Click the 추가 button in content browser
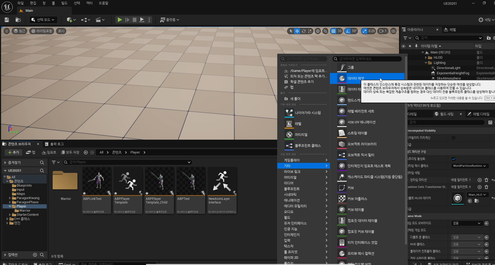Viewport: 495px width, 265px height. point(14,152)
